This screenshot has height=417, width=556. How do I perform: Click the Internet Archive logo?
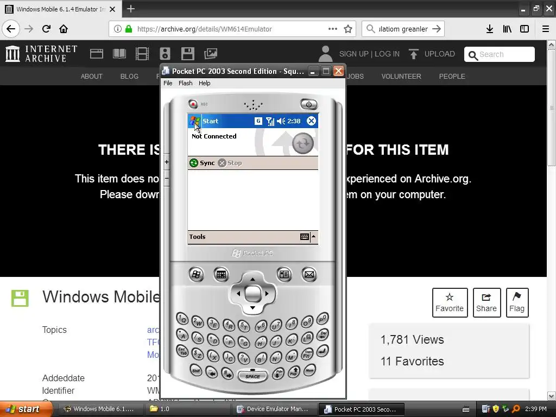coord(41,54)
